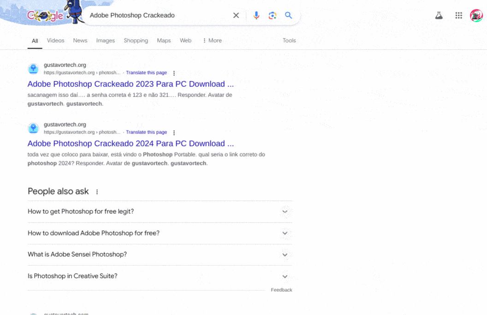
Task: Click into the search input field
Action: pyautogui.click(x=158, y=15)
